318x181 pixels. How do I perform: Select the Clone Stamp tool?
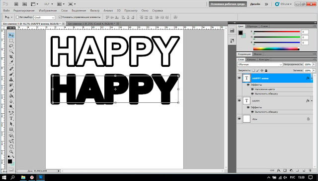(11, 80)
